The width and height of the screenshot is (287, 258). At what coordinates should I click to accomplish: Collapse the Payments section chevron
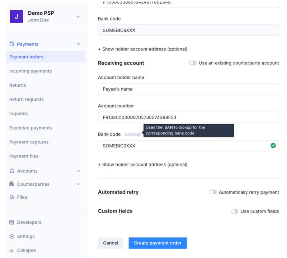click(x=79, y=44)
